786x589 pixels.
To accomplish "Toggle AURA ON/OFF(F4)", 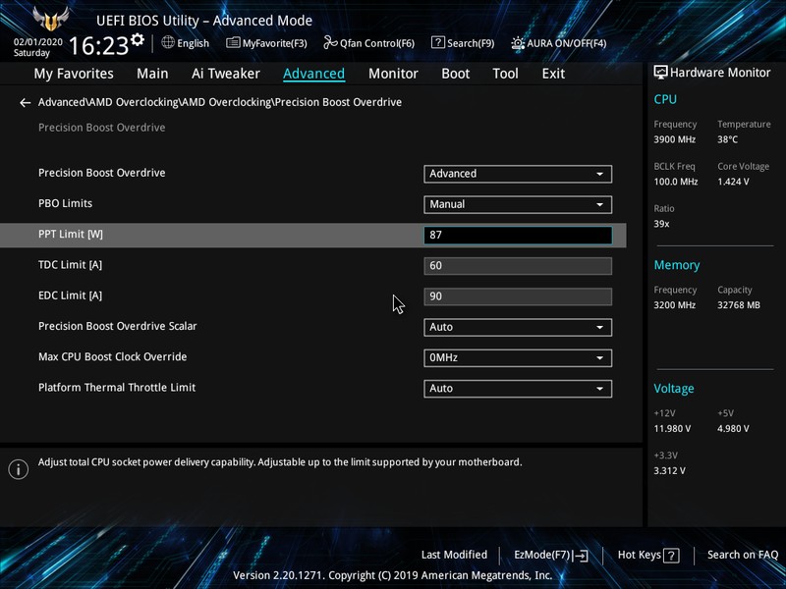I will [x=558, y=43].
